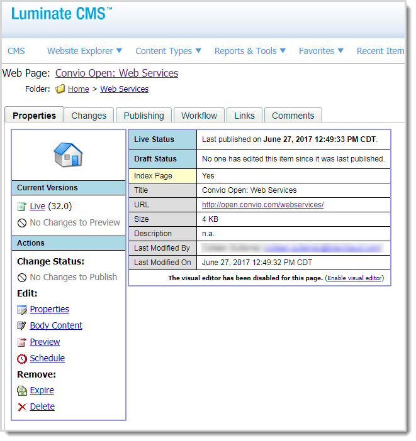
Task: Click the Index Page 'Yes' value
Action: click(x=208, y=176)
